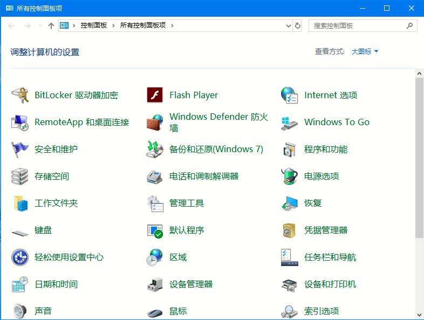Image resolution: width=424 pixels, height=320 pixels.
Task: Click the 凭据管理器 vault icon
Action: (x=290, y=230)
